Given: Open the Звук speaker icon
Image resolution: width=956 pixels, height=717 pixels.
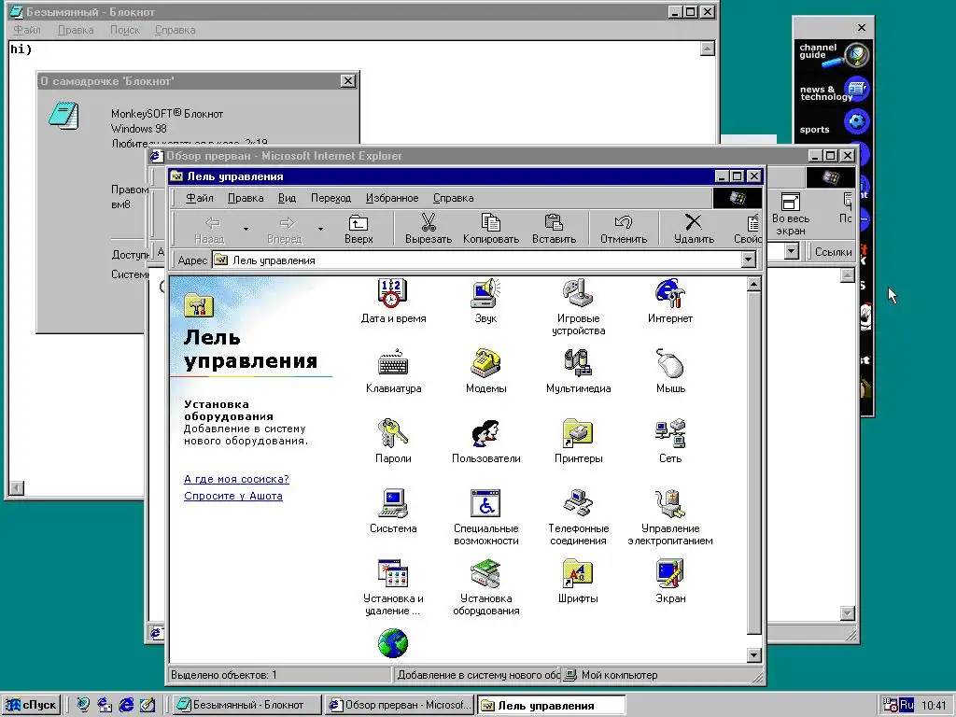Looking at the screenshot, I should point(485,302).
